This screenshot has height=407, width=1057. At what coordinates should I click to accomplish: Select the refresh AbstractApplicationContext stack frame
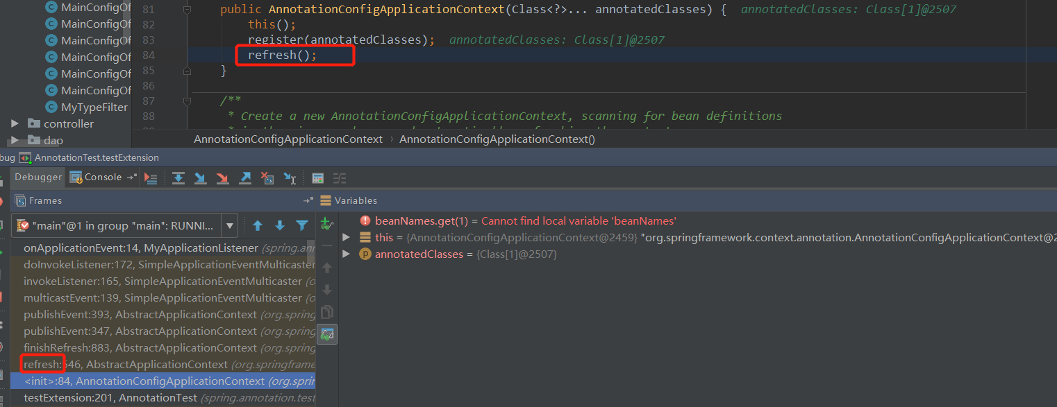[163, 364]
